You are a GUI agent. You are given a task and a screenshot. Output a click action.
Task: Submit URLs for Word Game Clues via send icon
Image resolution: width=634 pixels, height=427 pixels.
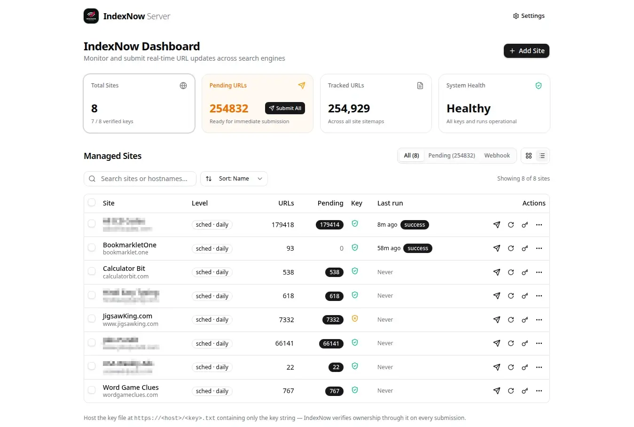[x=497, y=391]
